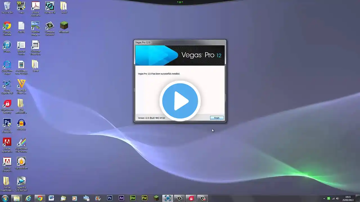Viewport: 360px width, 202px height.
Task: Show hidden system tray icons
Action: pos(324,199)
